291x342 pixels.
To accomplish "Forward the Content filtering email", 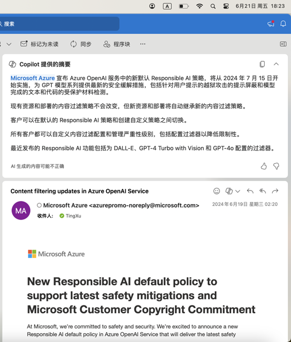I will point(275,191).
